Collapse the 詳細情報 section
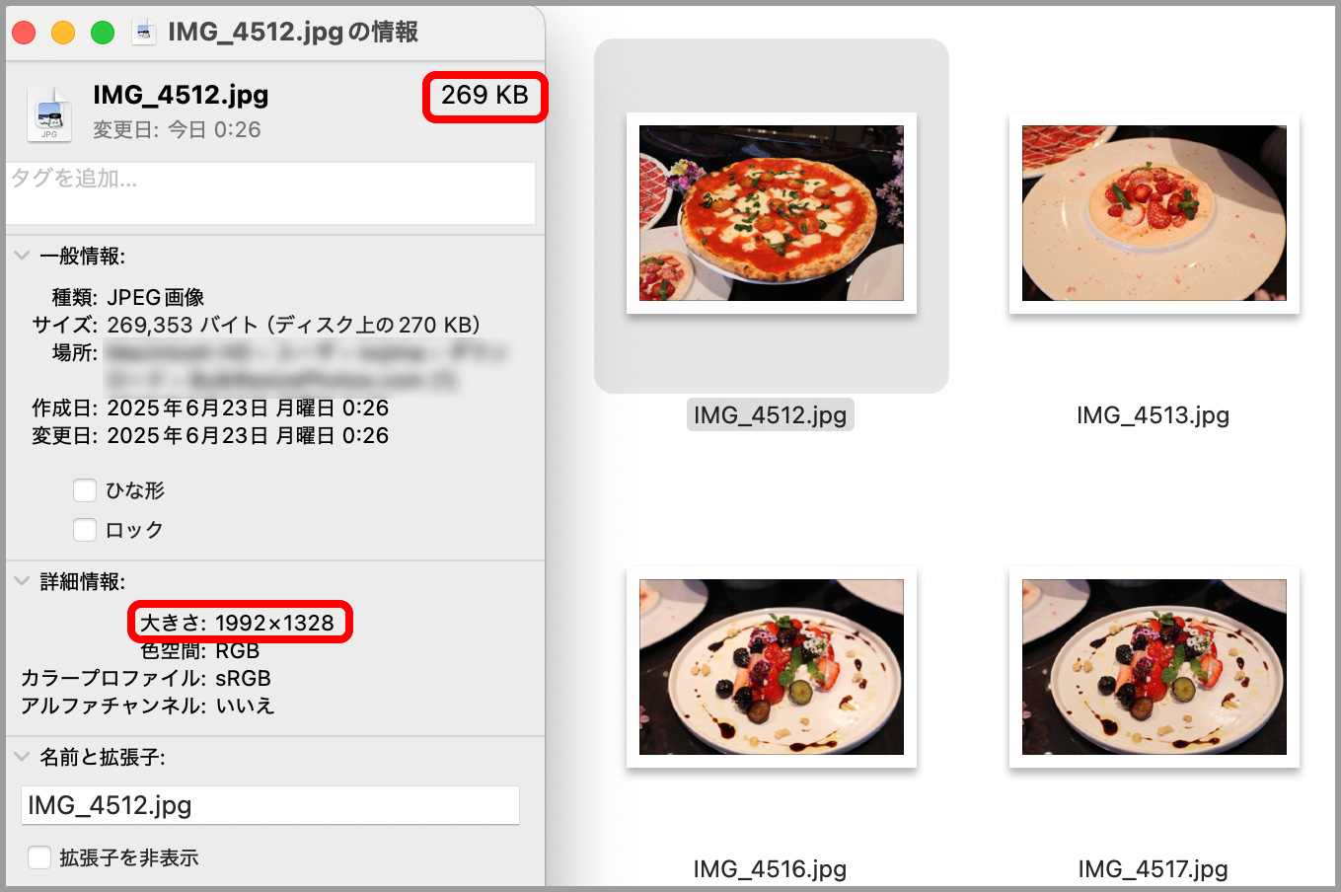 point(22,581)
